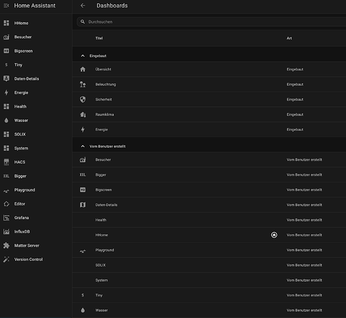Go back using the arrow next to Dashboards
The width and height of the screenshot is (346, 318).
[83, 6]
